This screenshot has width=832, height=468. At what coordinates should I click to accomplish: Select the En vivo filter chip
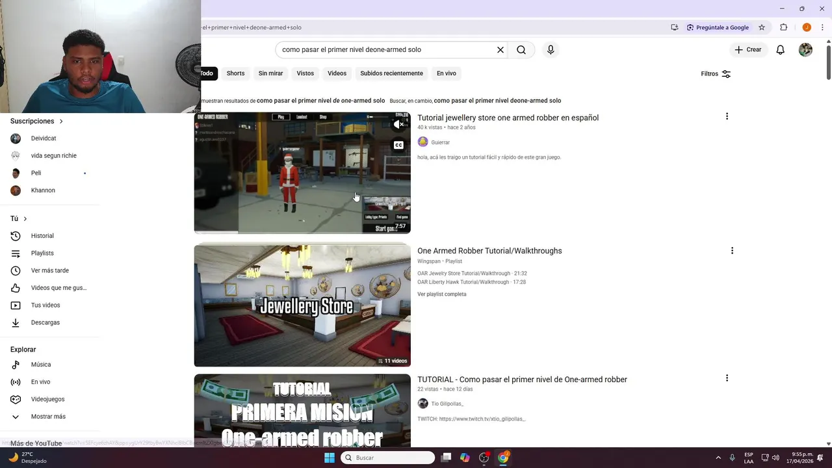pos(446,73)
